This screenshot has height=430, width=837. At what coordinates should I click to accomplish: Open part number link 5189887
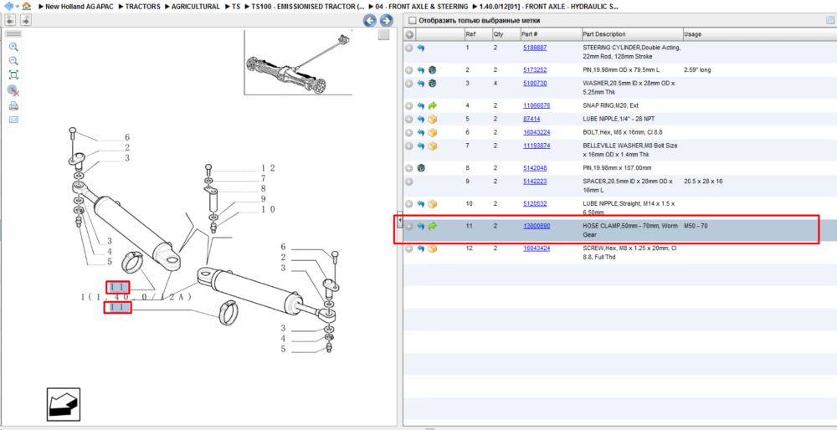point(535,48)
